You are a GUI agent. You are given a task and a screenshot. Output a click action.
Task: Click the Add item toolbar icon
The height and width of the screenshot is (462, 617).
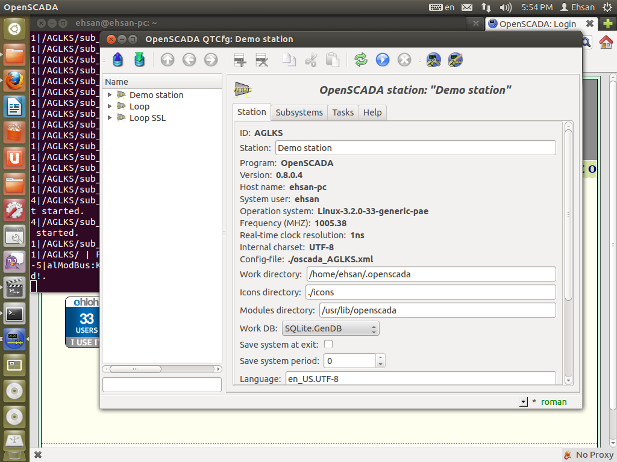[240, 60]
